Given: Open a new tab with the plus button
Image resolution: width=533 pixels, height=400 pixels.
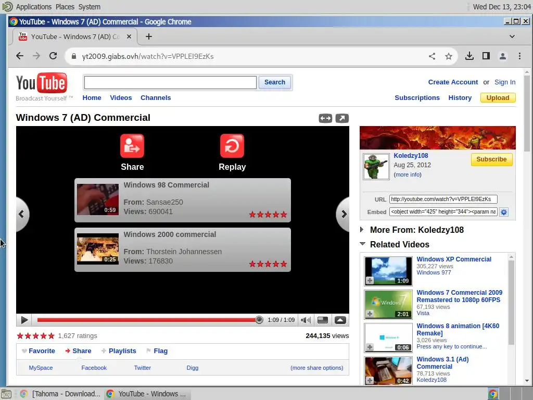Looking at the screenshot, I should (148, 36).
